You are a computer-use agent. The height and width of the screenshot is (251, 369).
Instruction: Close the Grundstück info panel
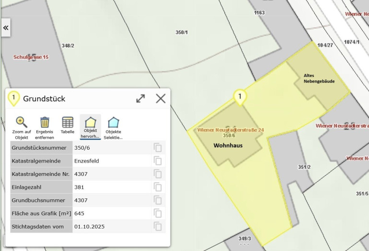(161, 98)
